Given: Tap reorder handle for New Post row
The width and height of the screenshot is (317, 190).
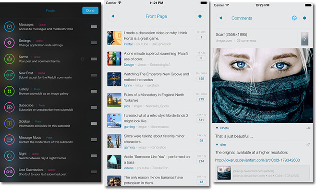Looking at the screenshot, I should 94,75.
